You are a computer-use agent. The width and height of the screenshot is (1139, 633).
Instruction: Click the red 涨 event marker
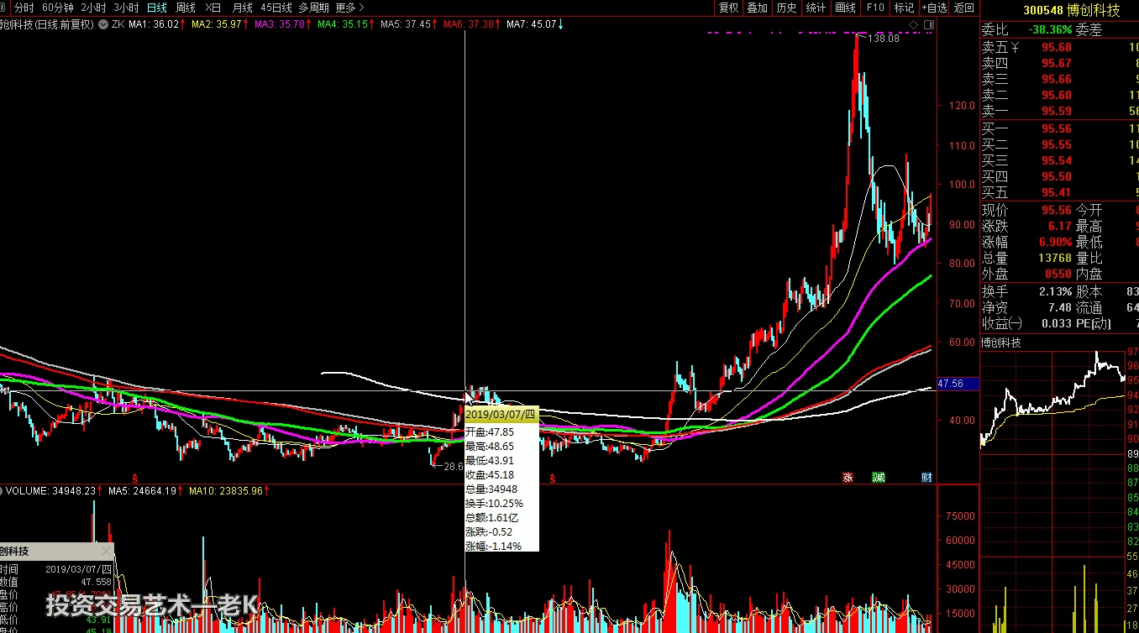848,478
